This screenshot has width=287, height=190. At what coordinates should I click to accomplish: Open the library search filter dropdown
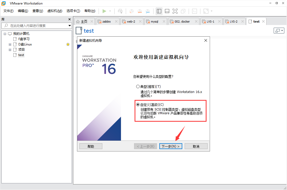[70, 26]
